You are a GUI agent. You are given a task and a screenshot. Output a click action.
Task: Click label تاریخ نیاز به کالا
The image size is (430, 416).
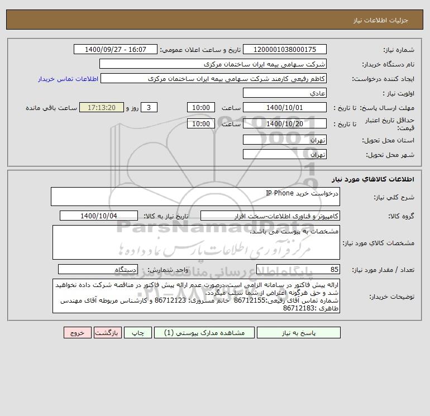[x=166, y=216]
